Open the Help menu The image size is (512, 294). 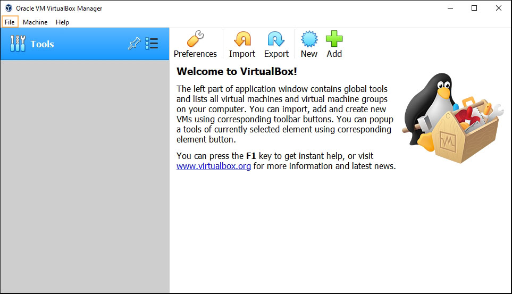(x=62, y=22)
